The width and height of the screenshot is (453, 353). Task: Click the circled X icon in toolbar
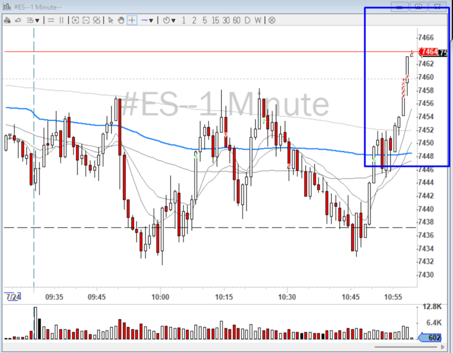click(x=272, y=21)
